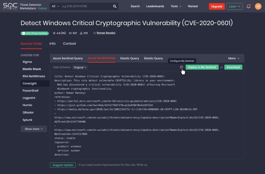Click Deploy In My Sentinel button
The height and width of the screenshot is (174, 265).
[202, 67]
